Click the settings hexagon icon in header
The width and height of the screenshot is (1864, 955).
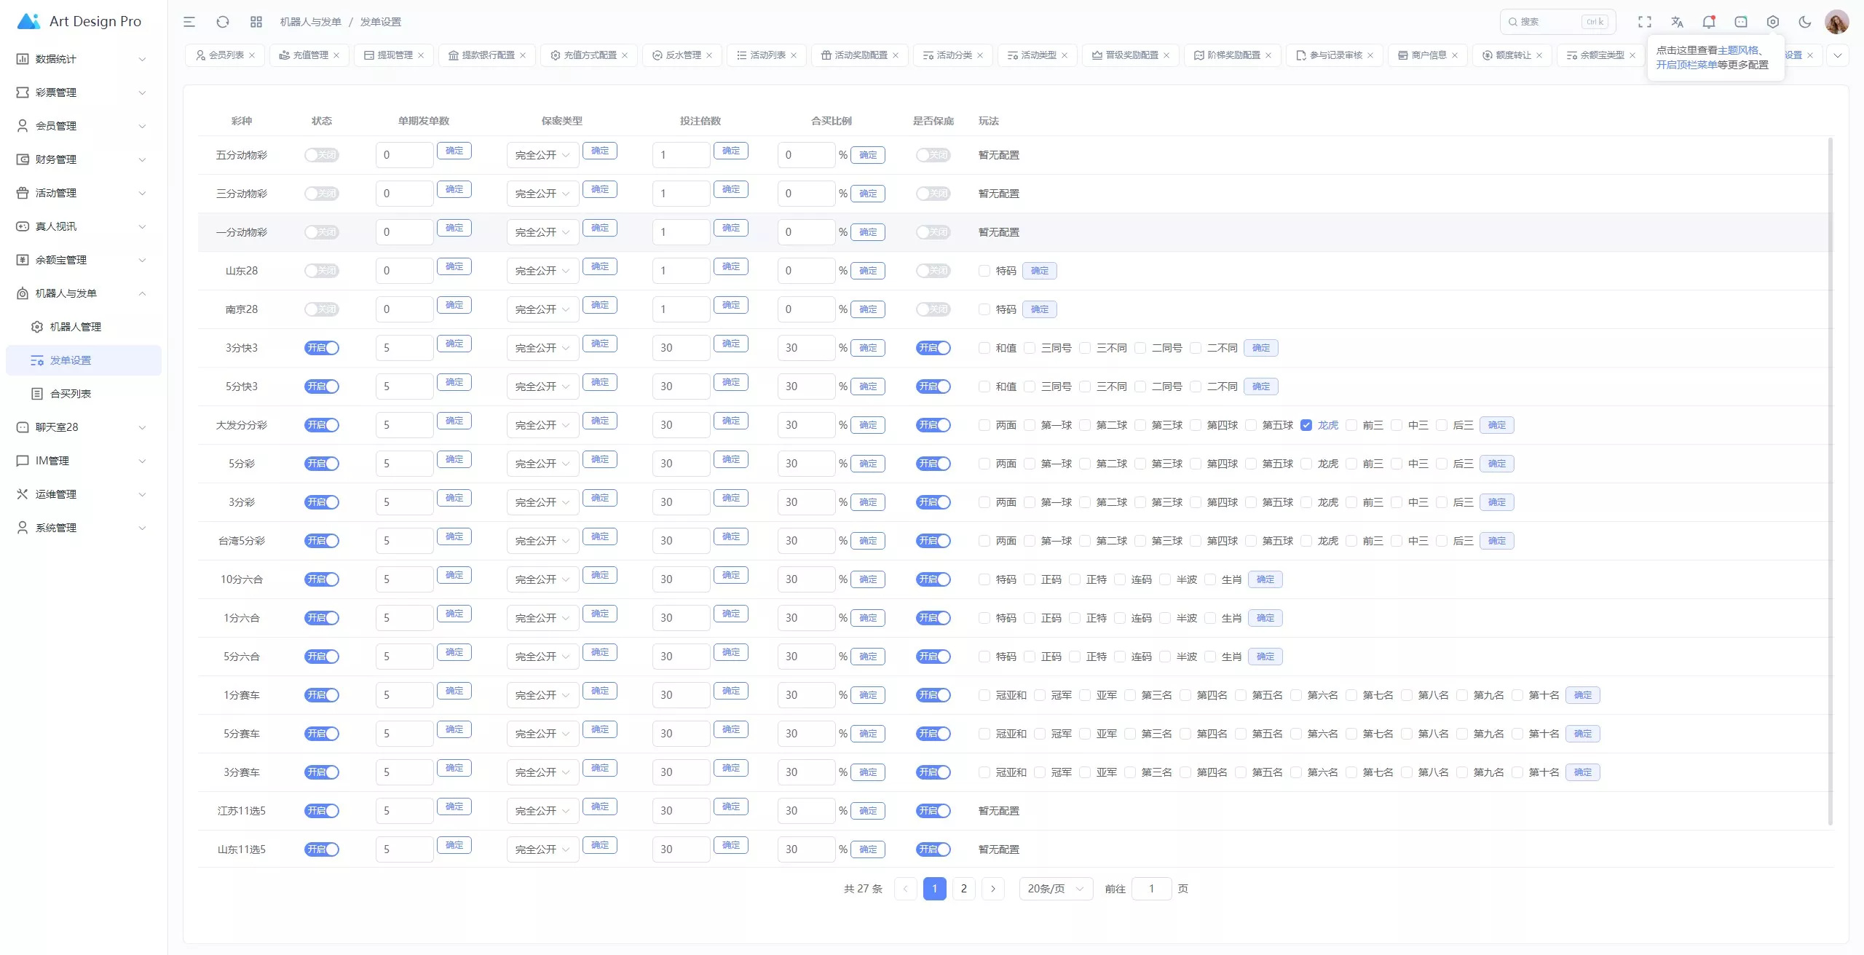coord(1772,22)
